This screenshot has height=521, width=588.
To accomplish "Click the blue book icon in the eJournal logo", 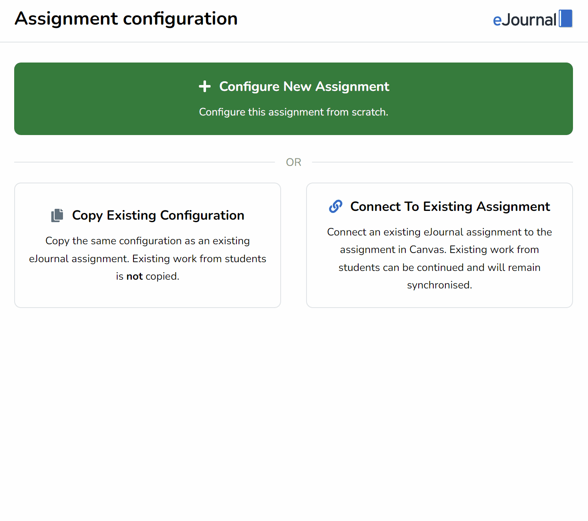I will point(566,19).
